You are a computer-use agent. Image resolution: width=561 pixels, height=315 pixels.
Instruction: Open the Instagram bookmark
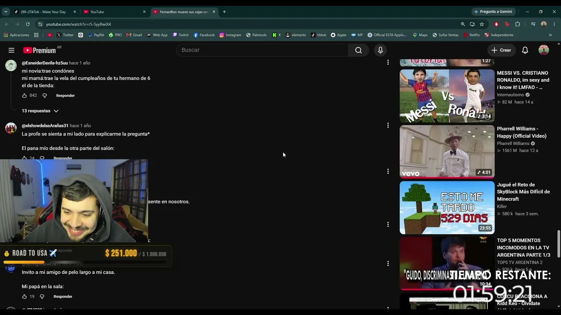(x=231, y=35)
